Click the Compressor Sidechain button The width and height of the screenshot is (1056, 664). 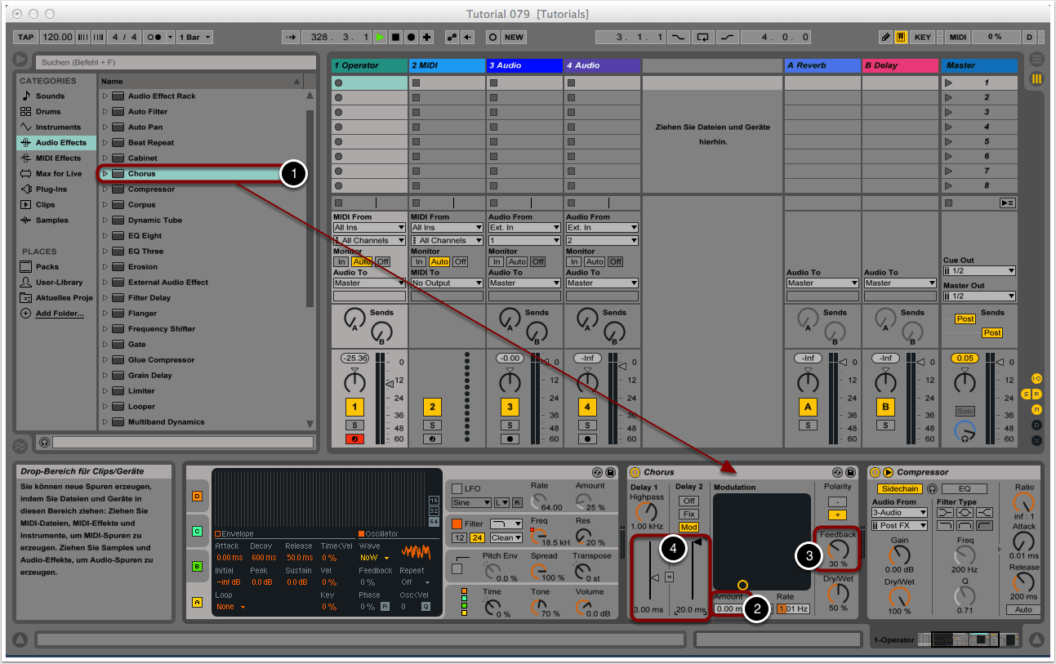898,488
